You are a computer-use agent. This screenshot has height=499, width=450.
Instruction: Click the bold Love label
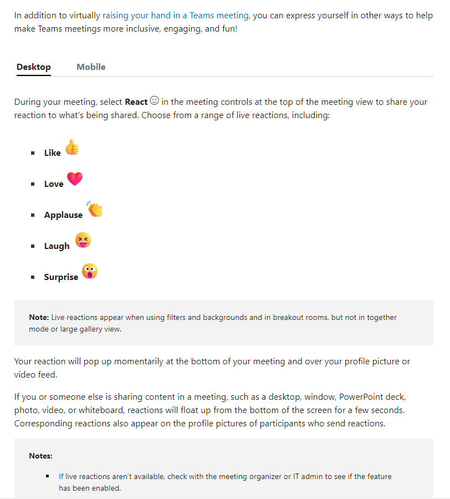pos(54,184)
